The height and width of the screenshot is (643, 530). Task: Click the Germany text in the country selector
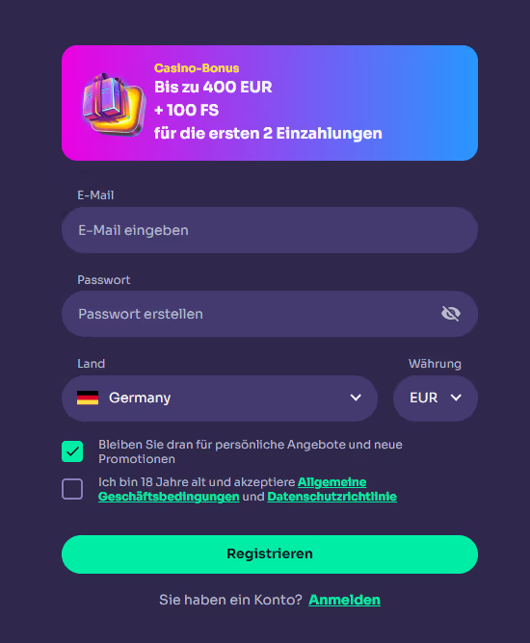[x=140, y=398]
